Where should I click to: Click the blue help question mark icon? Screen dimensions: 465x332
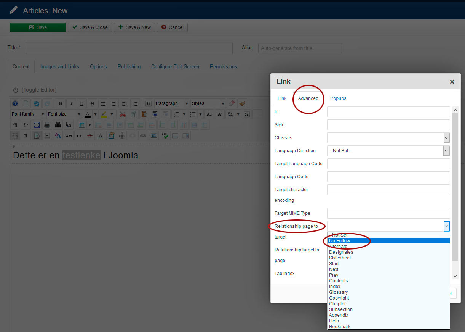point(15,103)
